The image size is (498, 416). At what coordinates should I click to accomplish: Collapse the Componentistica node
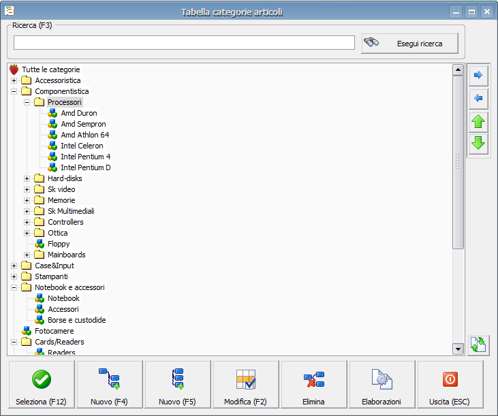[x=14, y=91]
